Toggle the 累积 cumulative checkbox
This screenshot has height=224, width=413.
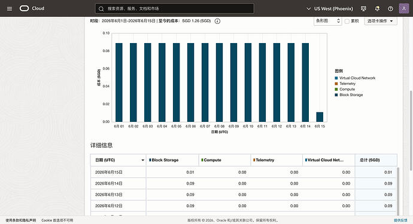[x=347, y=21]
